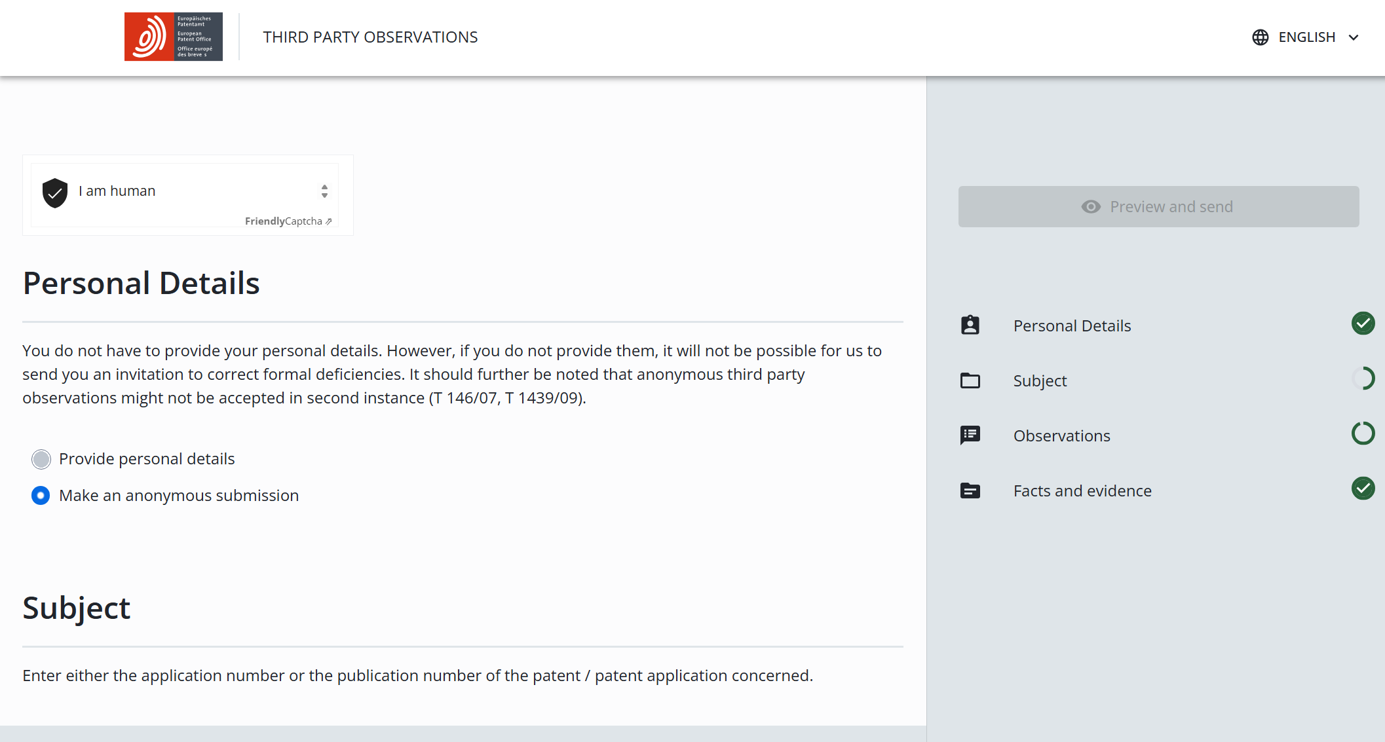Navigate to Facts and evidence section

point(1082,491)
